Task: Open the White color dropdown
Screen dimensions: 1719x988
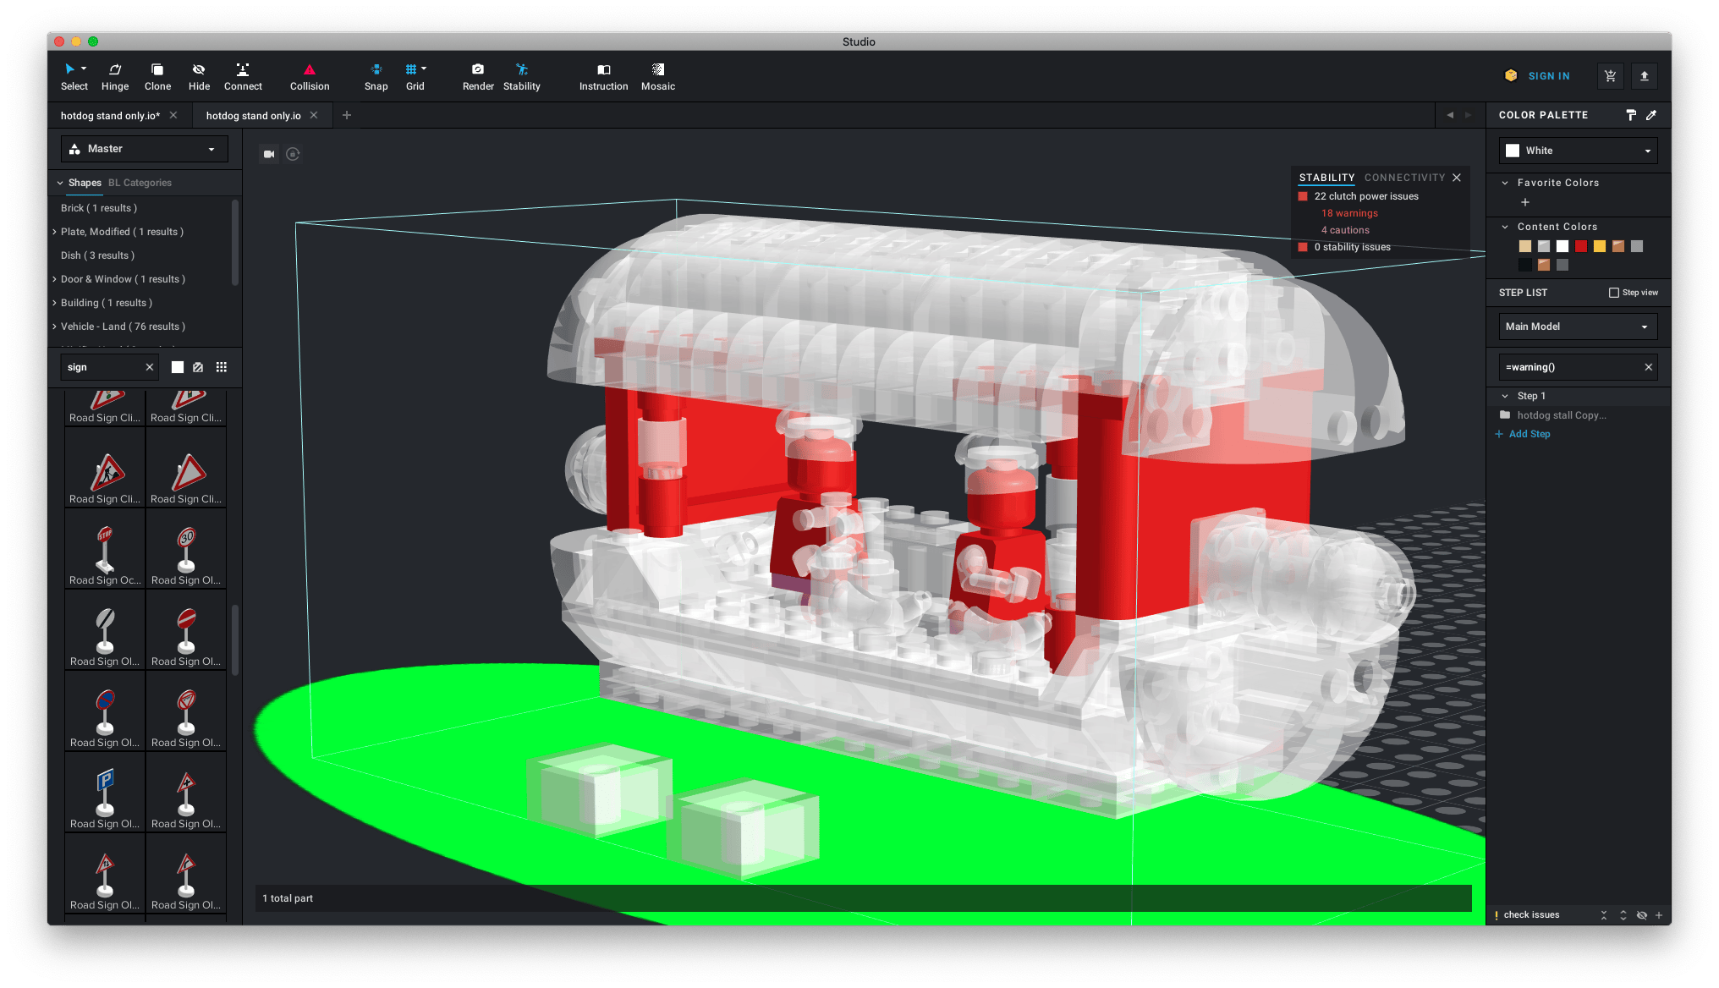Action: [1578, 151]
